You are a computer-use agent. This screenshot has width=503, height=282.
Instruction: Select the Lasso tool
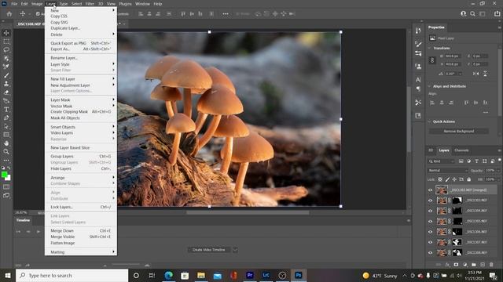pos(6,50)
